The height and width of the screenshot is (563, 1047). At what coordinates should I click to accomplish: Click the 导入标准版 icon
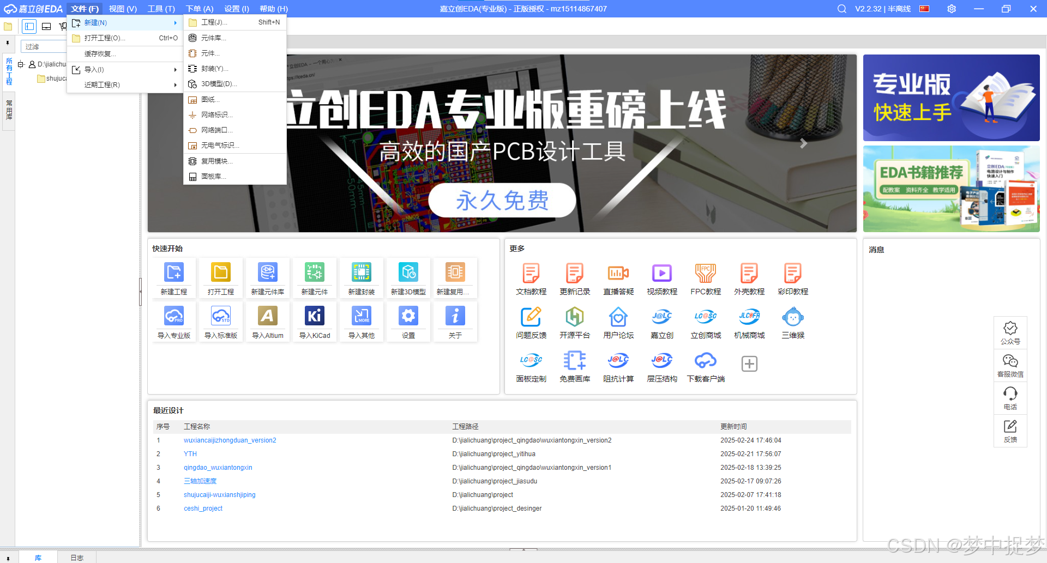pos(221,316)
